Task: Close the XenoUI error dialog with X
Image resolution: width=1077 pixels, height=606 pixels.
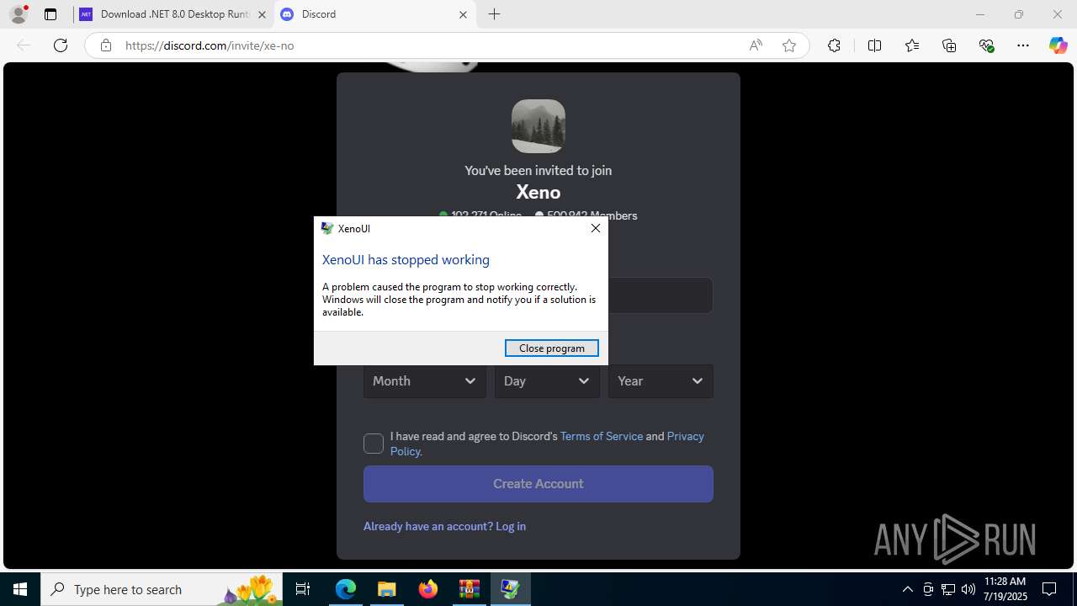Action: 596,228
